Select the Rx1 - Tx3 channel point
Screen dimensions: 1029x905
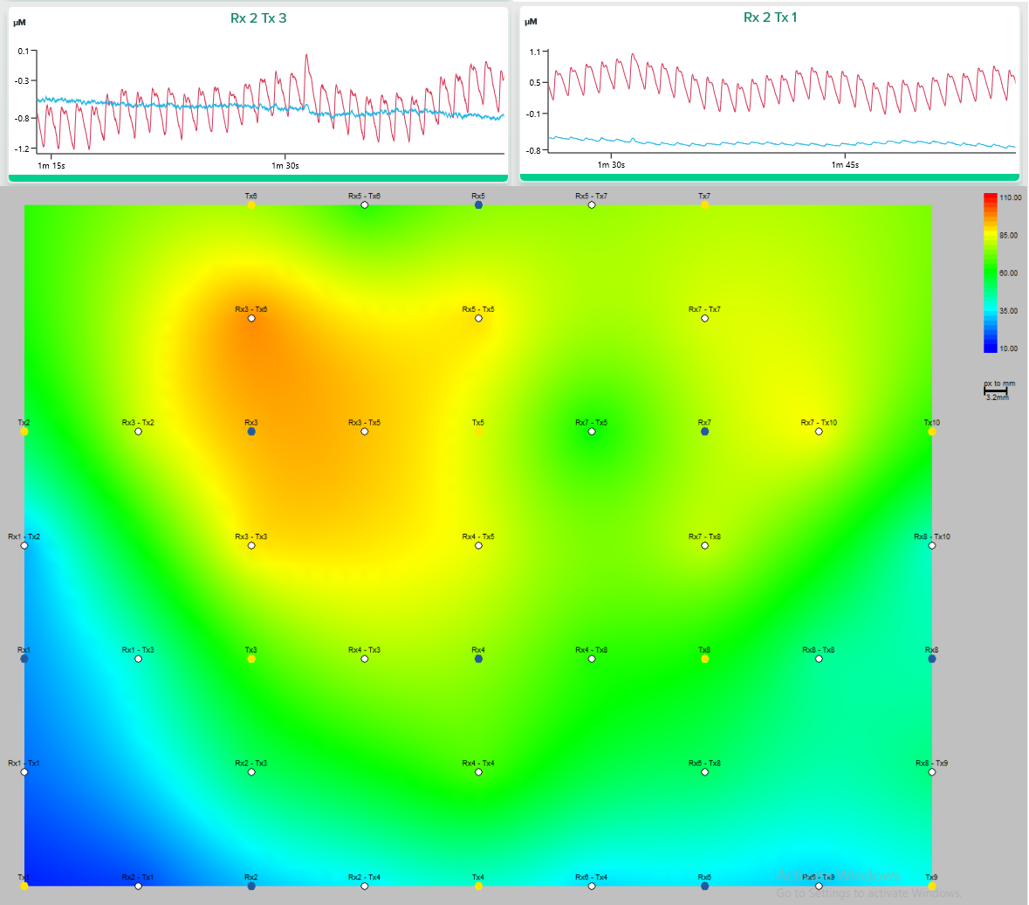[x=138, y=659]
